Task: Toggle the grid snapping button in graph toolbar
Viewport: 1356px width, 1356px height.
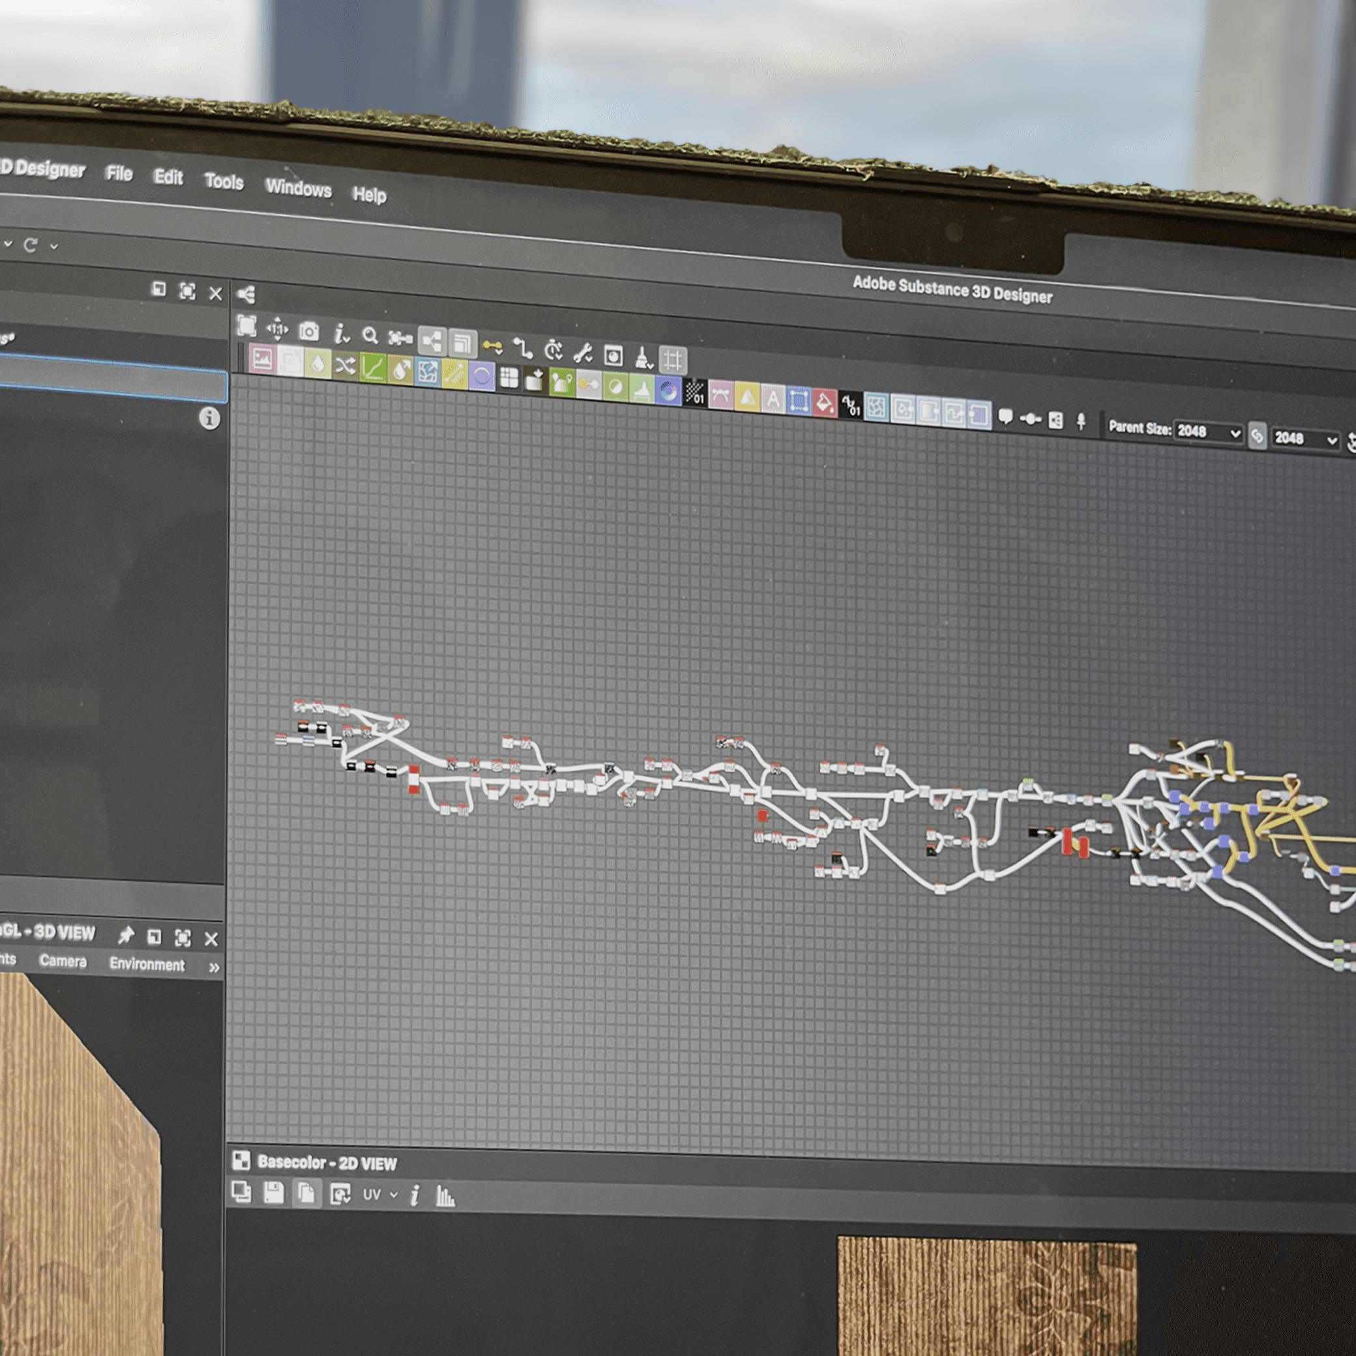Action: click(x=672, y=361)
